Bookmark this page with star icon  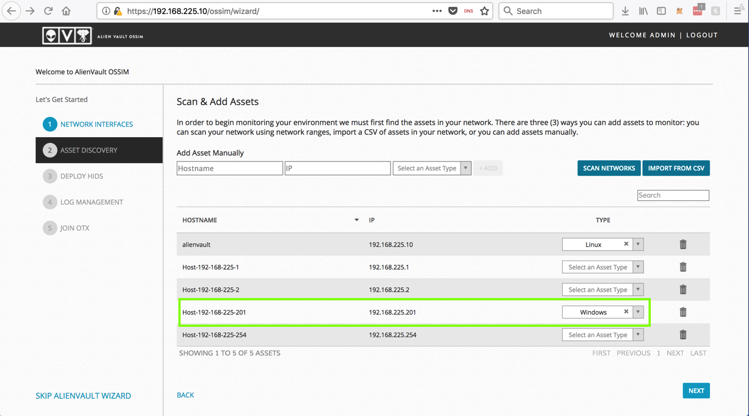[x=484, y=11]
